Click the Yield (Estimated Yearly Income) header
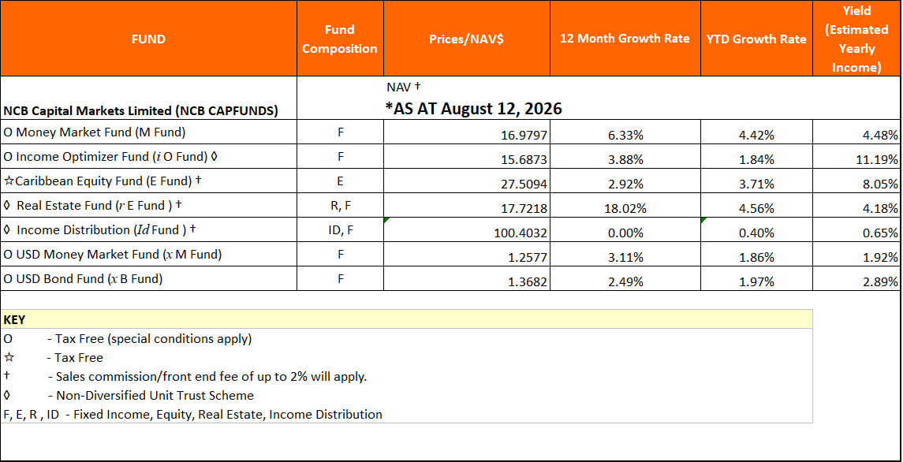Screen dimensions: 903x462 (857, 39)
